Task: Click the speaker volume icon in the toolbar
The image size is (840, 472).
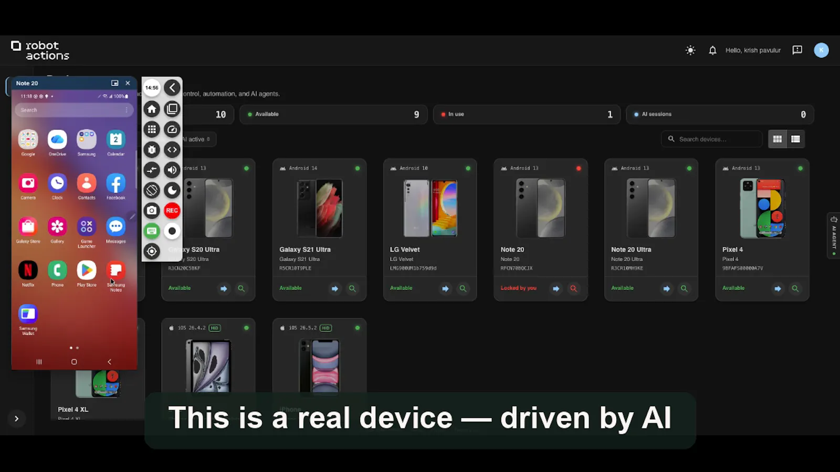Action: click(172, 170)
